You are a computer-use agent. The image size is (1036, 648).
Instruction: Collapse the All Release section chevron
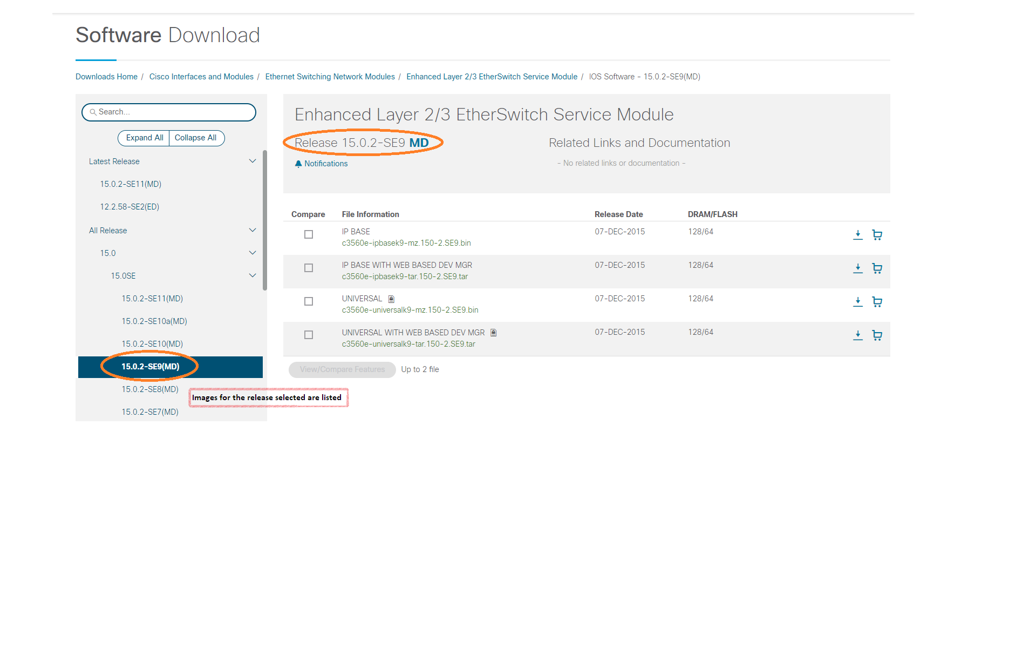[x=252, y=230]
